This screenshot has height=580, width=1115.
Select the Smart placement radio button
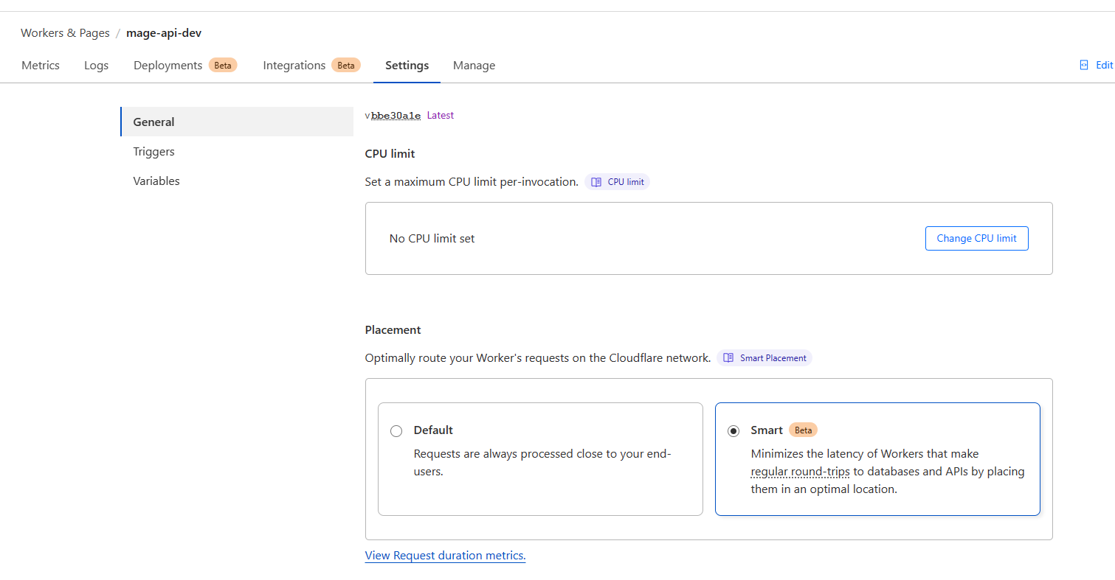[x=733, y=430]
